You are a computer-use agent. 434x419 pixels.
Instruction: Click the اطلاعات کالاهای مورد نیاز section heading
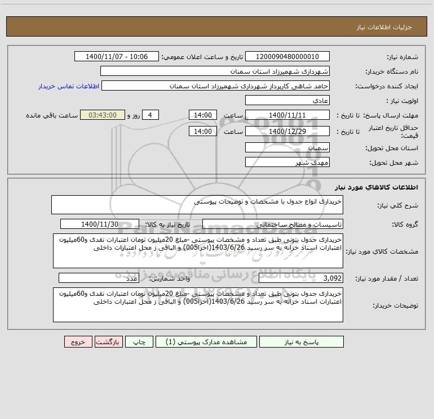coord(377,187)
